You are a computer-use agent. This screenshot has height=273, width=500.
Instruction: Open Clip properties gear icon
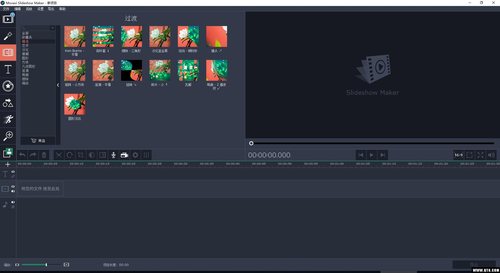135,155
